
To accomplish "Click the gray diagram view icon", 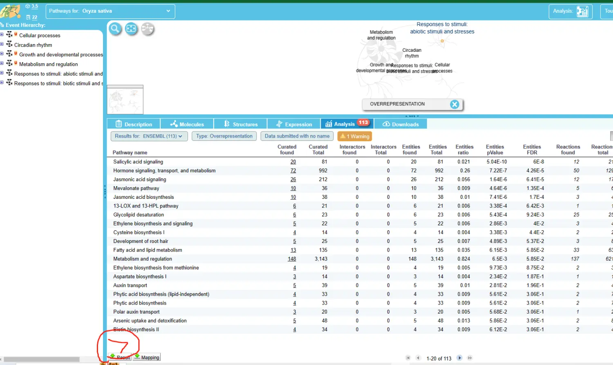I will pos(148,29).
